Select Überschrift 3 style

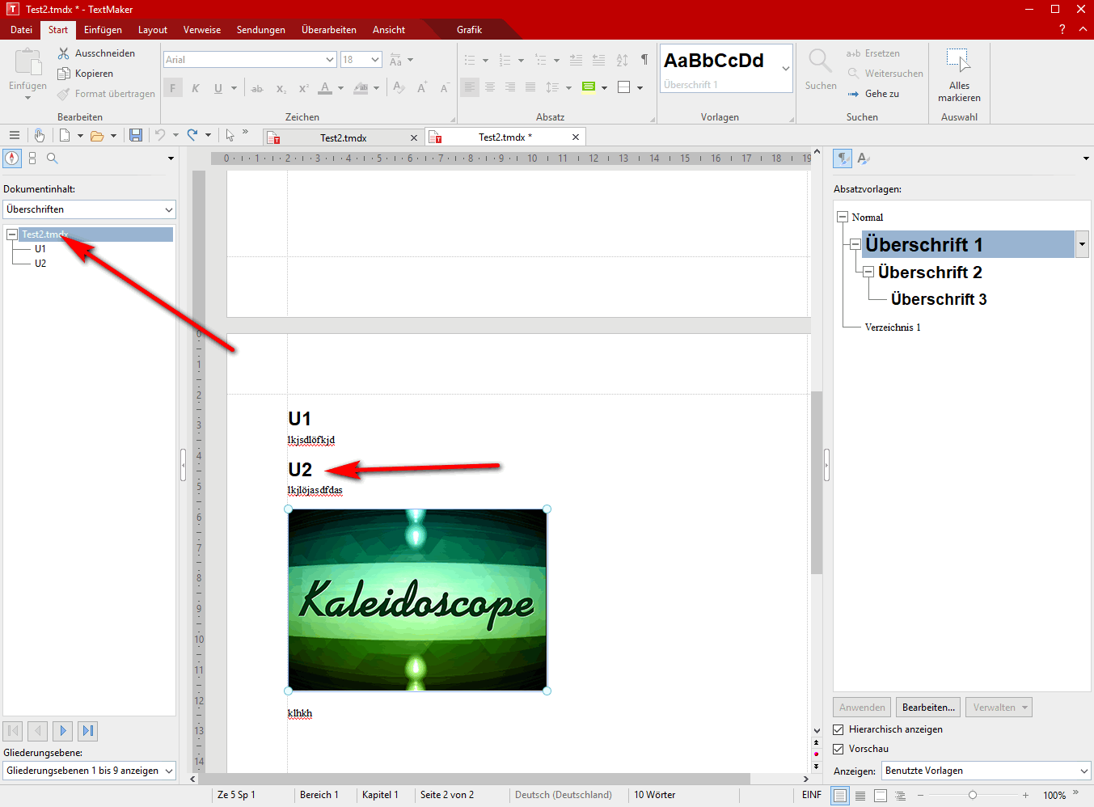[x=939, y=299]
